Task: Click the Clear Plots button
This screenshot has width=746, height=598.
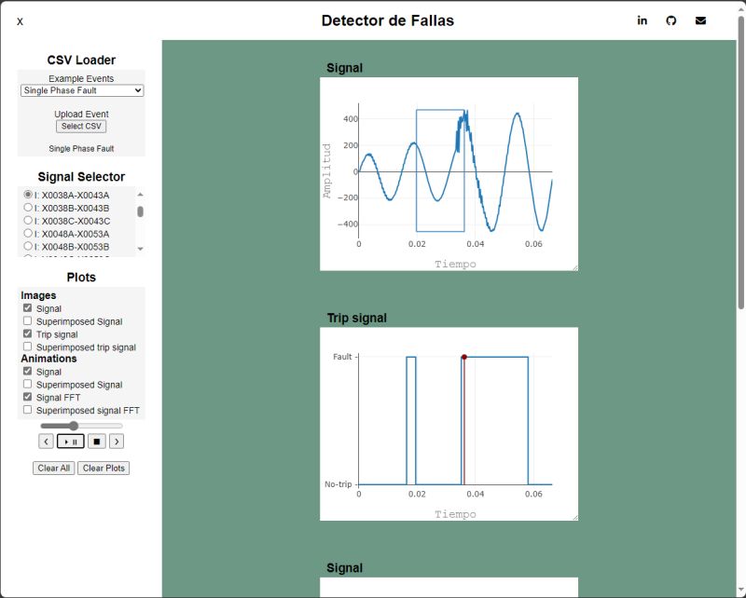Action: (104, 469)
